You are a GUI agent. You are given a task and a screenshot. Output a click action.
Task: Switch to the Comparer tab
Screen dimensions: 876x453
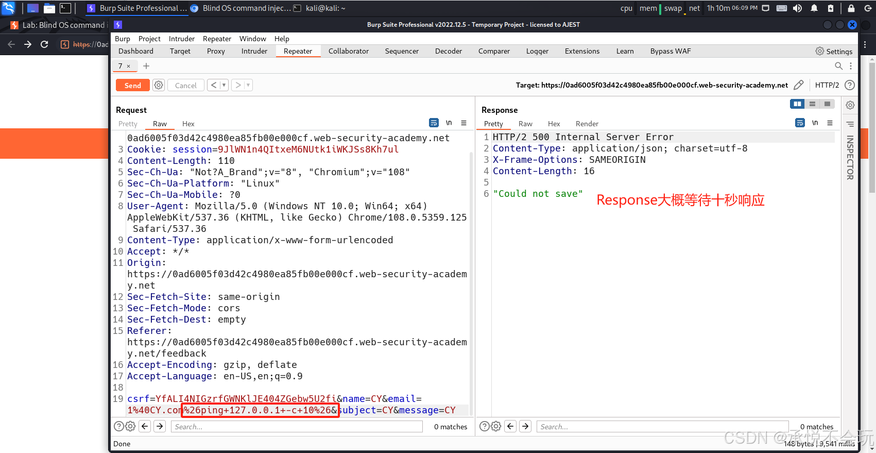494,51
